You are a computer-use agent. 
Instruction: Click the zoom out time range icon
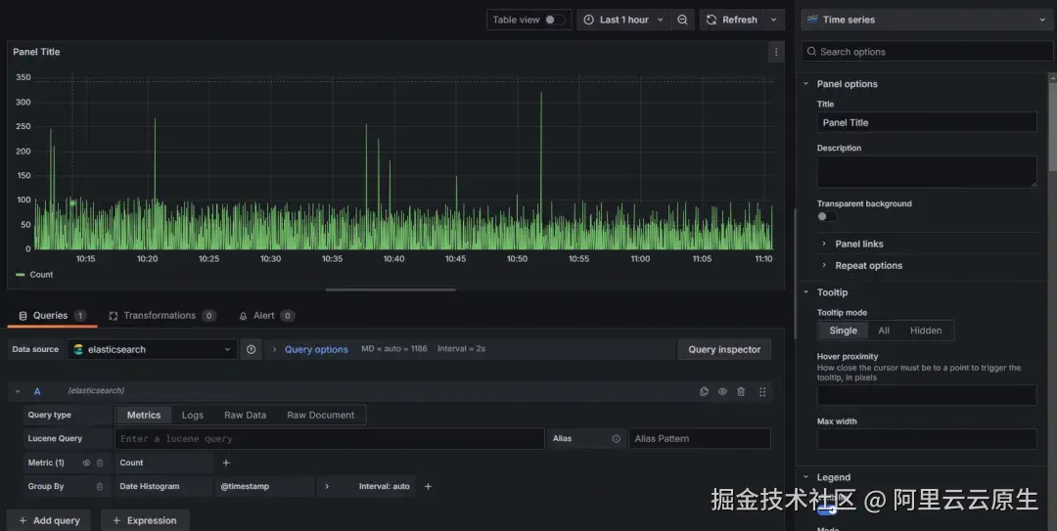coord(682,20)
